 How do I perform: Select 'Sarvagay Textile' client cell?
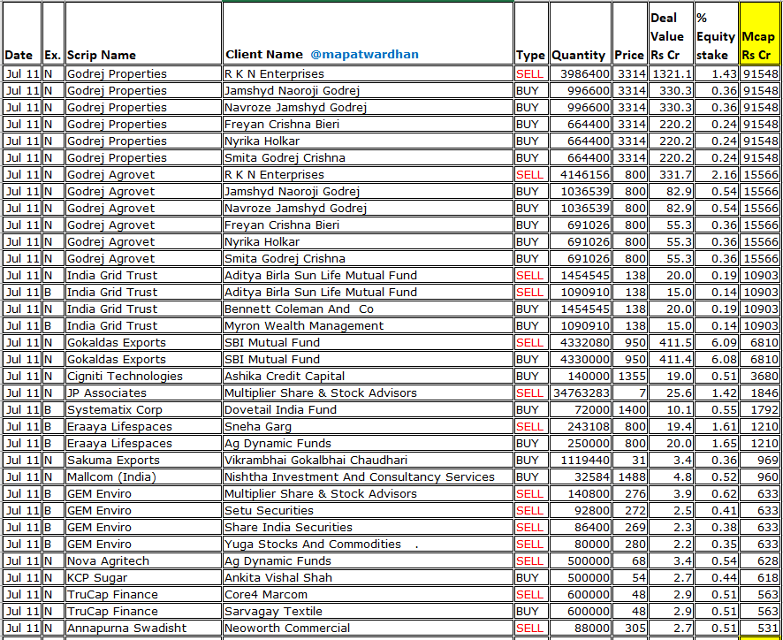(x=368, y=612)
